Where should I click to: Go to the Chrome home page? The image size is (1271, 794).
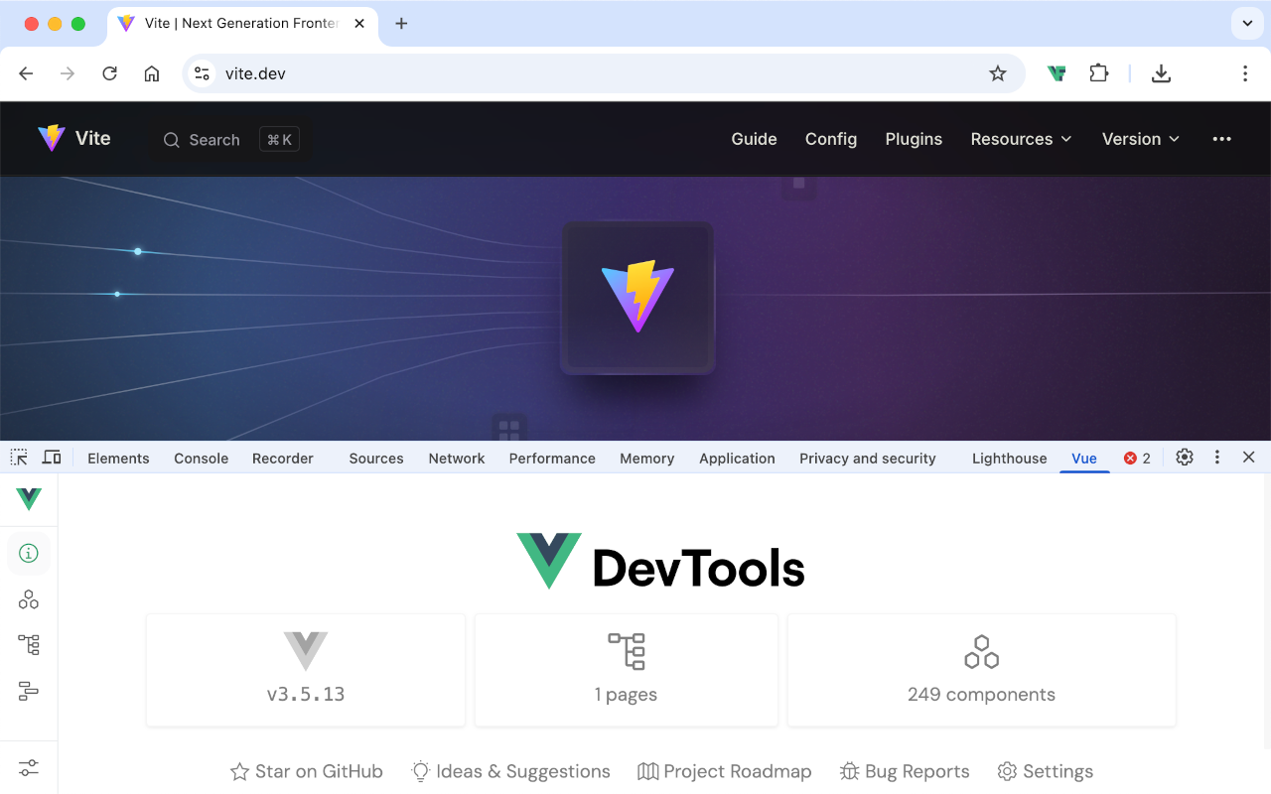(x=152, y=73)
